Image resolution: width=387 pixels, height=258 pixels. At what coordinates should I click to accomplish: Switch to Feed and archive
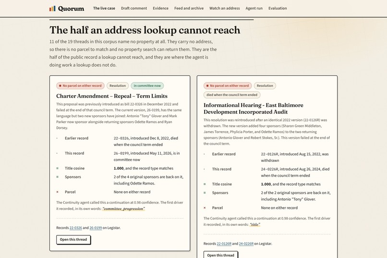tap(189, 8)
